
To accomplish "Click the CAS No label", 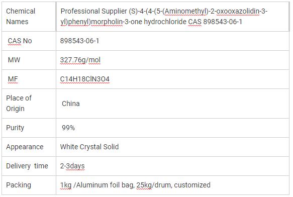I will point(20,41).
